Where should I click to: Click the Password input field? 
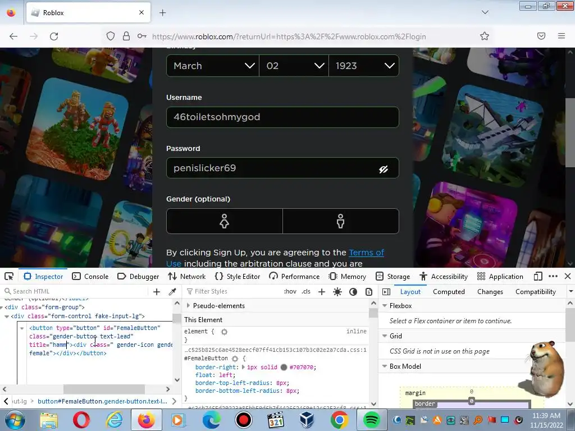(282, 168)
